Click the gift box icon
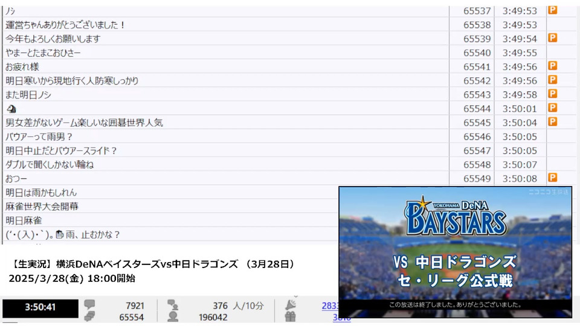Image resolution: width=580 pixels, height=326 pixels. (291, 317)
